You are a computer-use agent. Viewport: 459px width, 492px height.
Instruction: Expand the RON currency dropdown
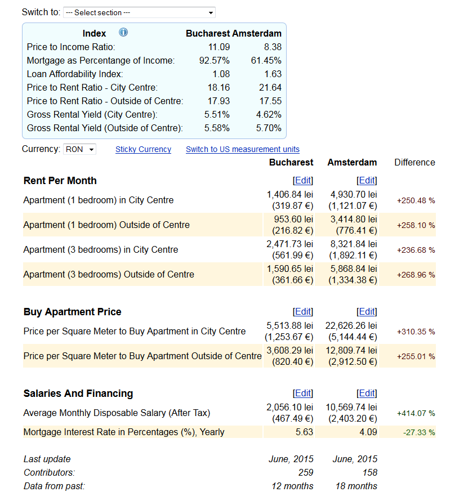79,149
